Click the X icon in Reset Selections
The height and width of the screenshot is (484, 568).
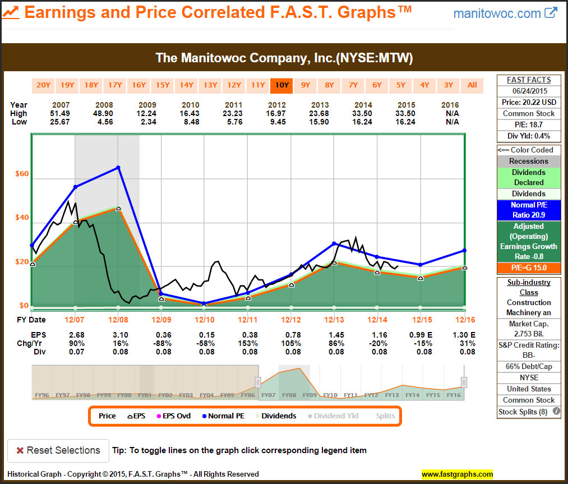pyautogui.click(x=20, y=450)
